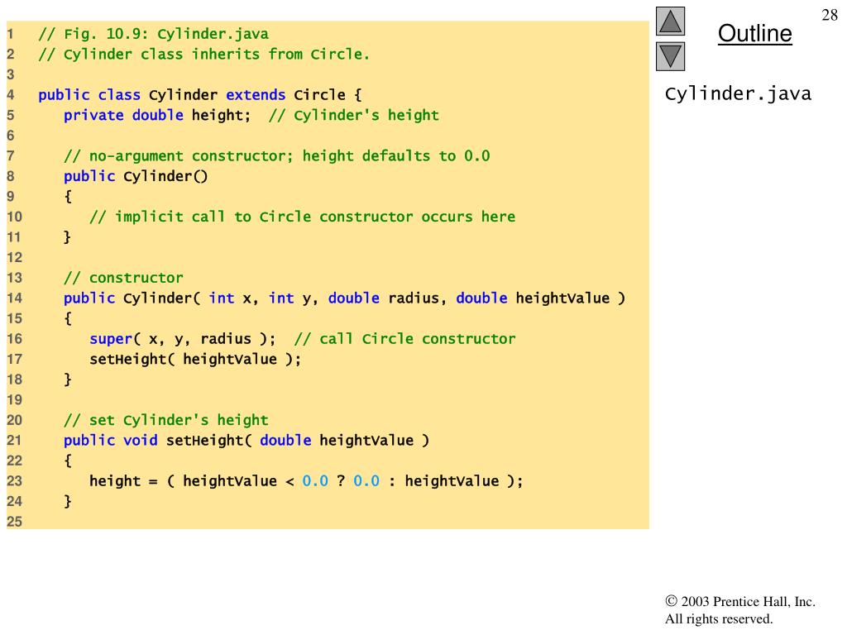Click the "// Cylinder's height" comment on line 5
The image size is (847, 635).
pyautogui.click(x=354, y=116)
